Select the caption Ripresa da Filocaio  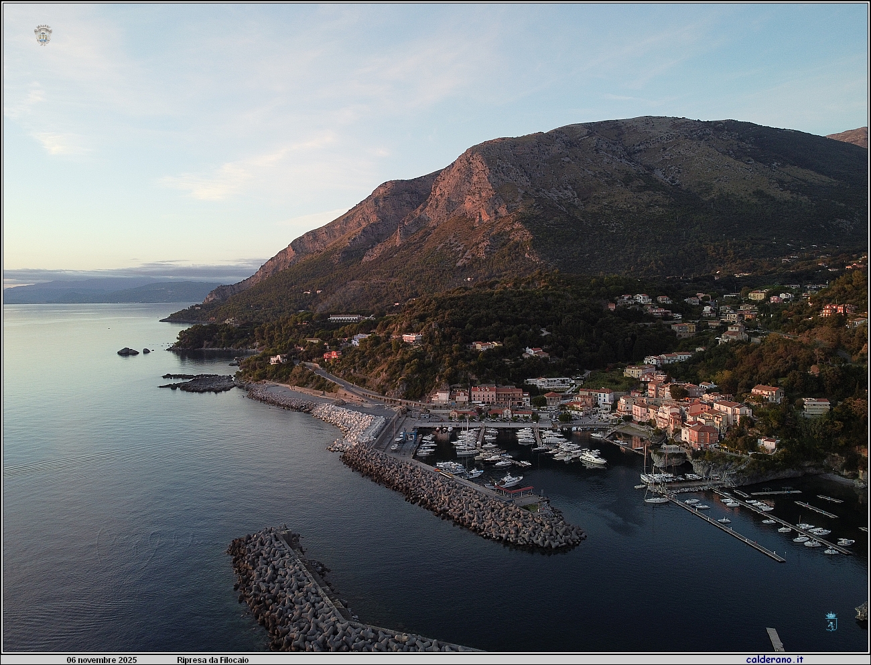pos(212,660)
